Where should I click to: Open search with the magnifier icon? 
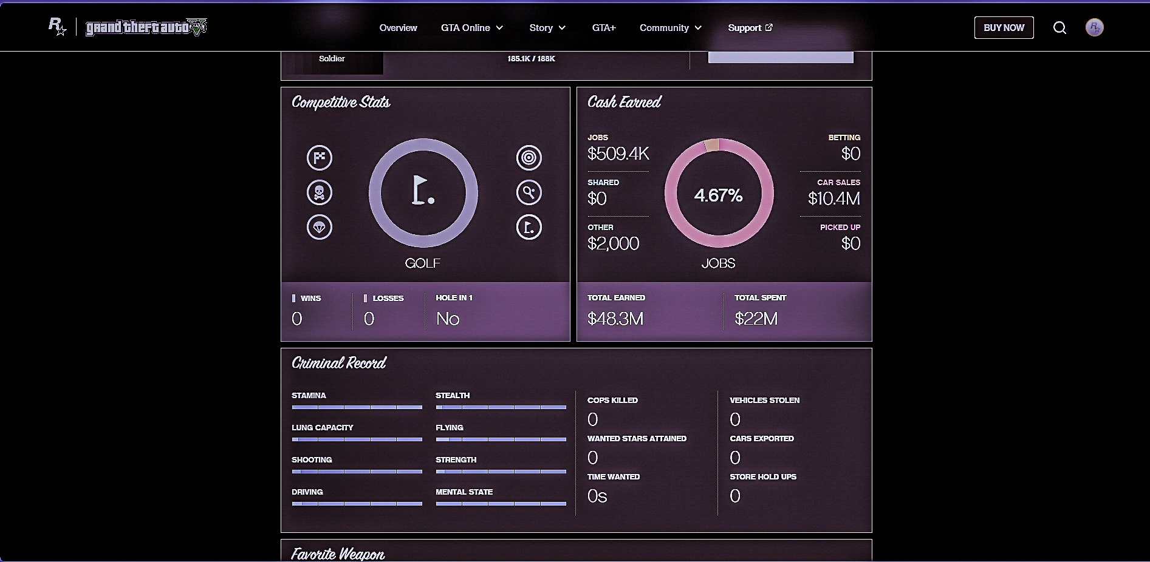coord(1059,28)
